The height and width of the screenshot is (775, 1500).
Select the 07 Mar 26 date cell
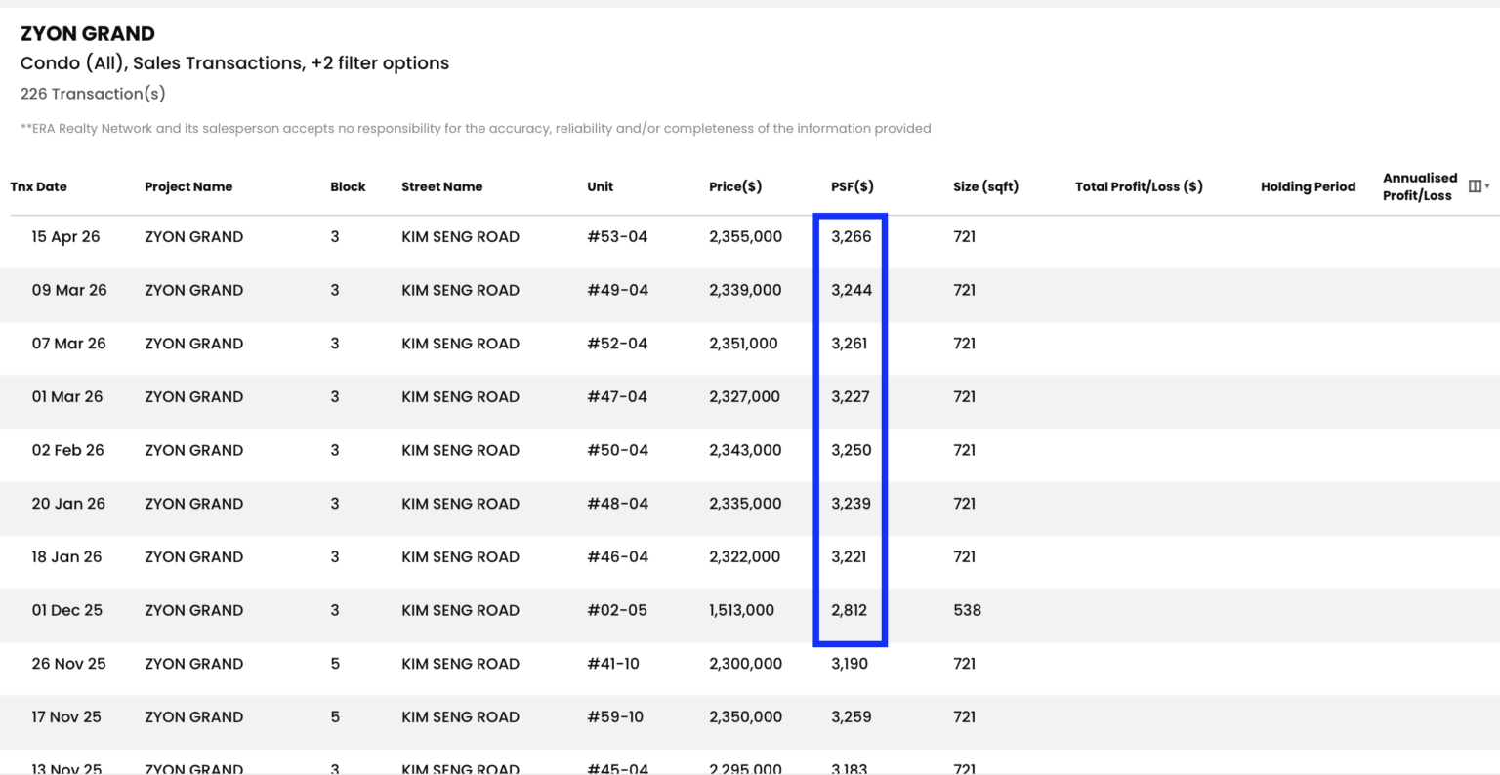(x=68, y=344)
